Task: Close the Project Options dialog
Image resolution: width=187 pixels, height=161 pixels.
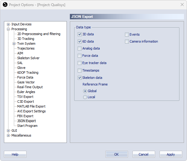Action: point(182,5)
